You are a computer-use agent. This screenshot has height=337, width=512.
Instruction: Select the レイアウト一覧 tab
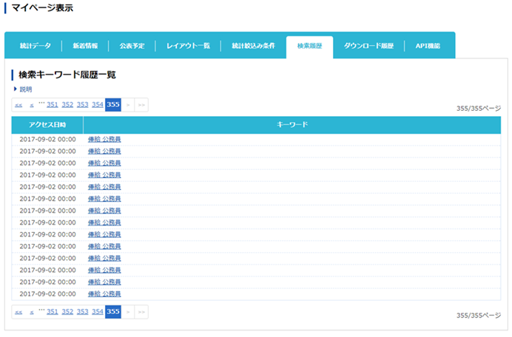coord(188,46)
